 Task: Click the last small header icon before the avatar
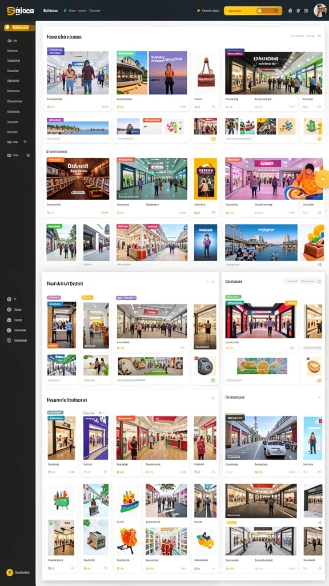point(306,11)
